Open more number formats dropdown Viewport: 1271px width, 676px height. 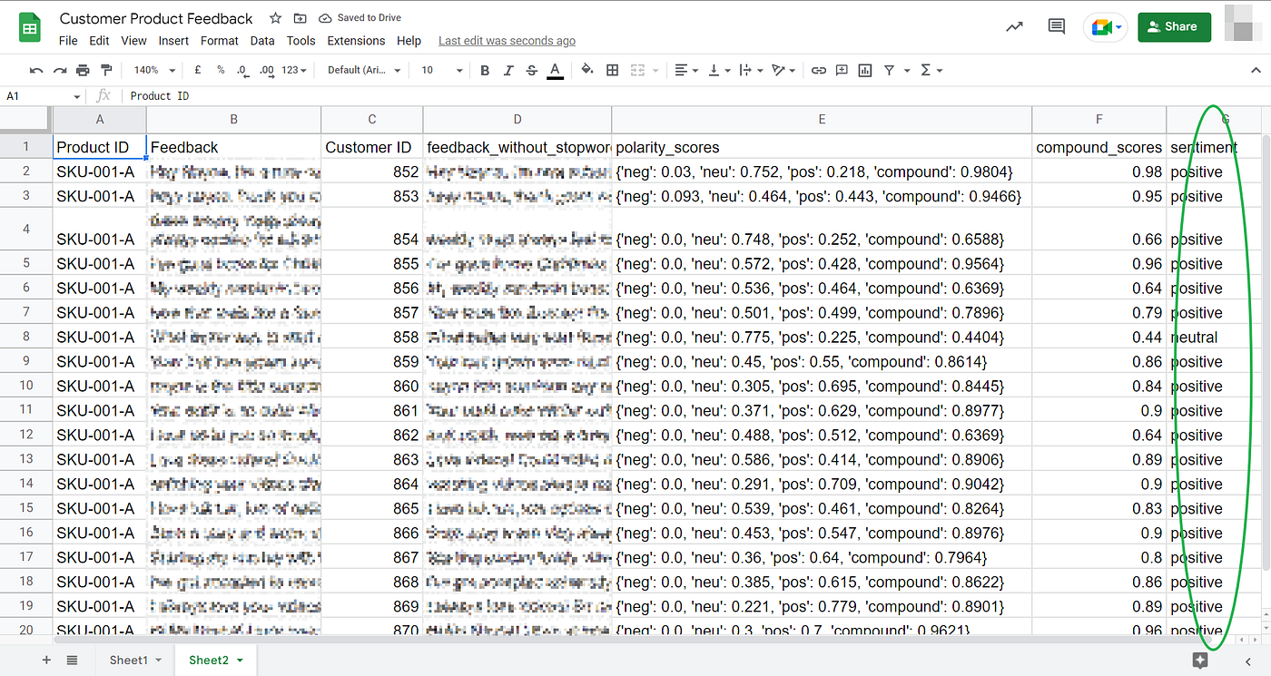click(294, 70)
